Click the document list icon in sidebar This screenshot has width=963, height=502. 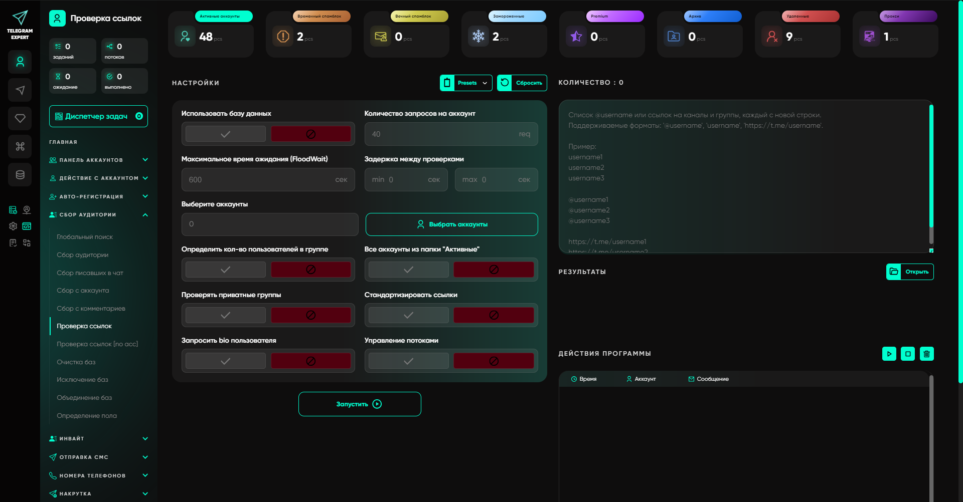point(13,243)
